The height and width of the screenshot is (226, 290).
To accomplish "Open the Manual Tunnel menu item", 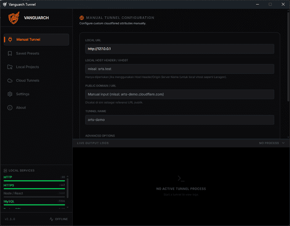I will tap(36, 39).
